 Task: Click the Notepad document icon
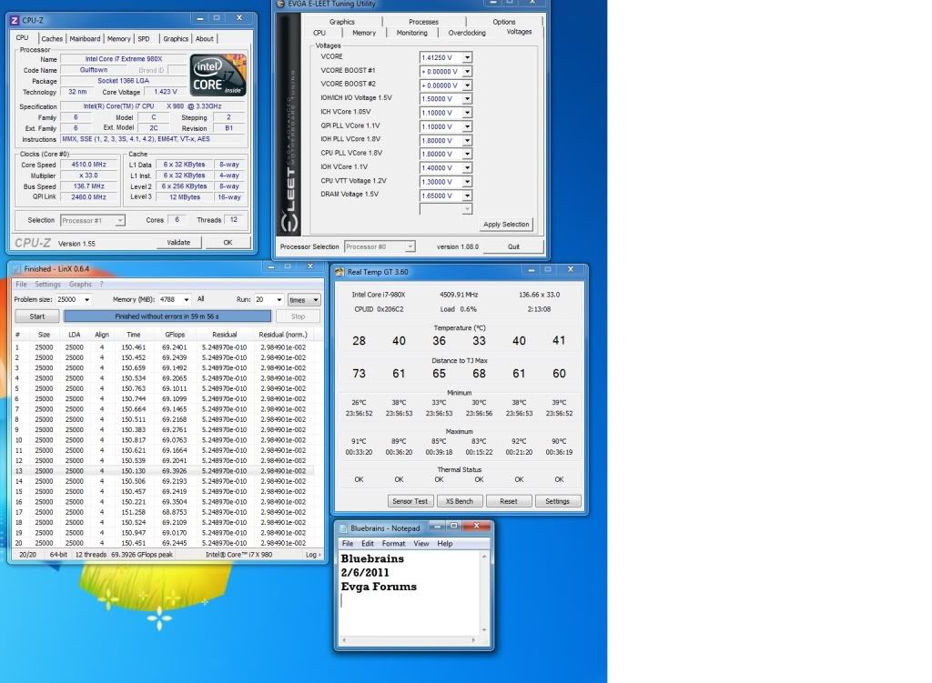click(343, 528)
